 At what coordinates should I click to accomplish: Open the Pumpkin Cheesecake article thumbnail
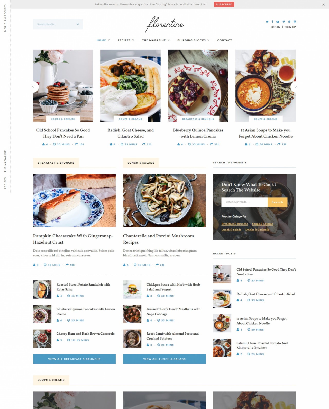pyautogui.click(x=74, y=200)
